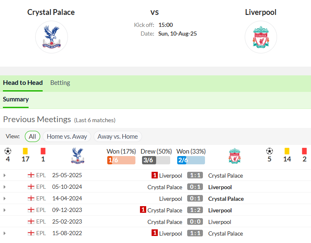This screenshot has height=243, width=311.
Task: Click red card badge beside Liverpool 15-08-2022
Action: (x=154, y=233)
